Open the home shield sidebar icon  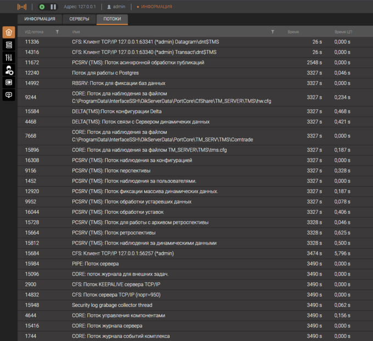[x=8, y=32]
